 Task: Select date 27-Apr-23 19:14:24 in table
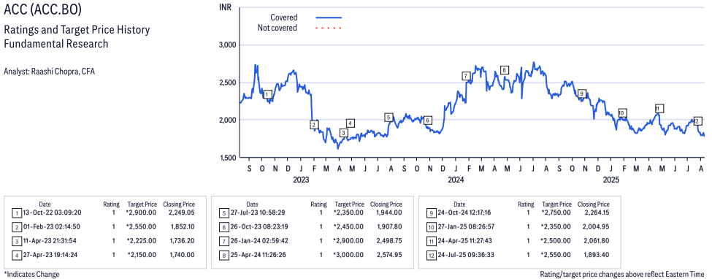50,254
